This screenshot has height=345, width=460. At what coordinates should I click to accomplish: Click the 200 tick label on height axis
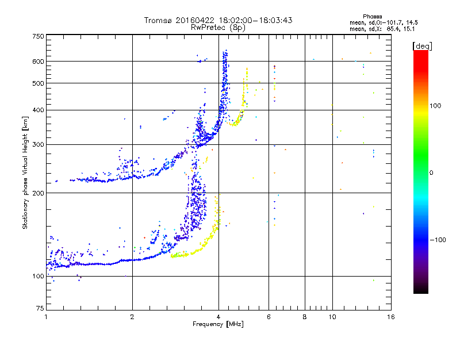click(x=38, y=193)
